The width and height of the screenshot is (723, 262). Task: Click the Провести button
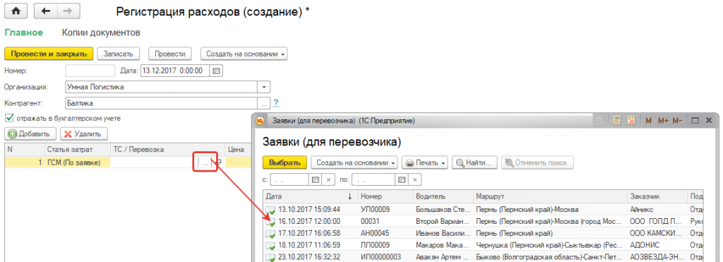pos(169,54)
